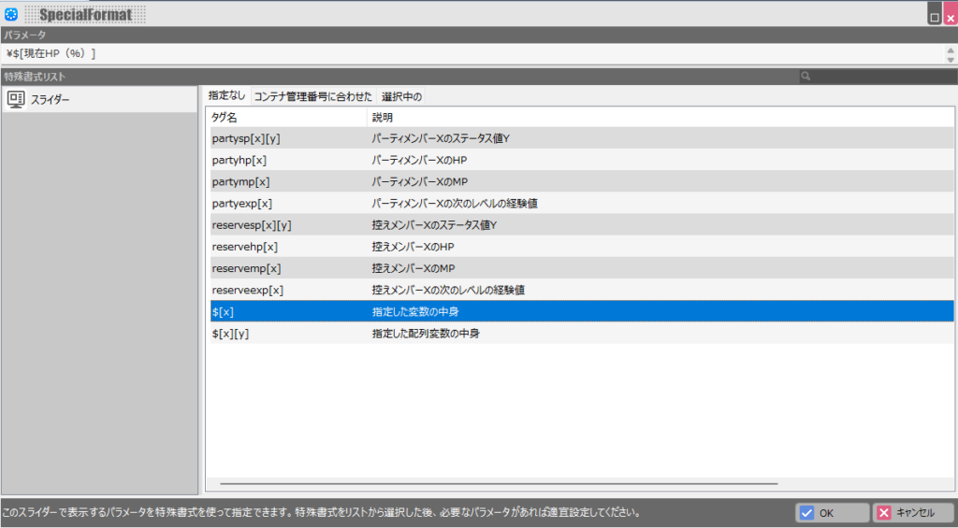
Task: Click the parameter text input field
Action: coord(472,53)
